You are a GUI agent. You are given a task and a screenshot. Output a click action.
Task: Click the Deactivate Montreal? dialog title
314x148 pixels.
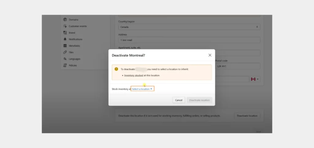point(128,55)
